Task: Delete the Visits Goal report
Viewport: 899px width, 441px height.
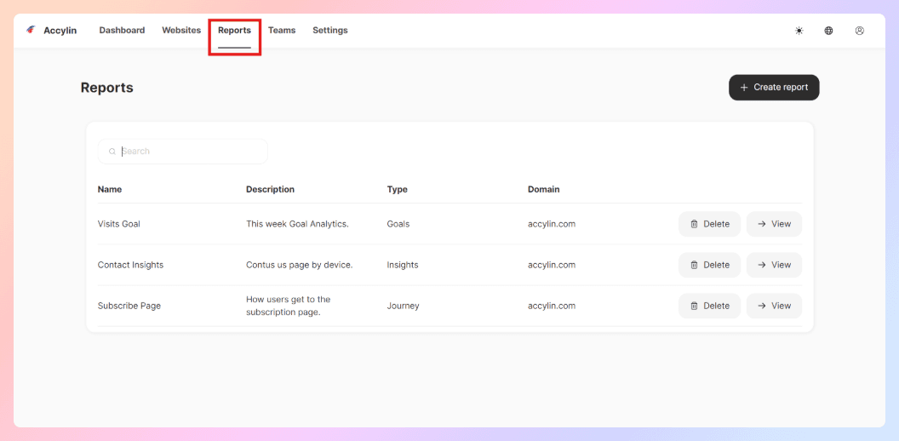Action: pos(709,224)
